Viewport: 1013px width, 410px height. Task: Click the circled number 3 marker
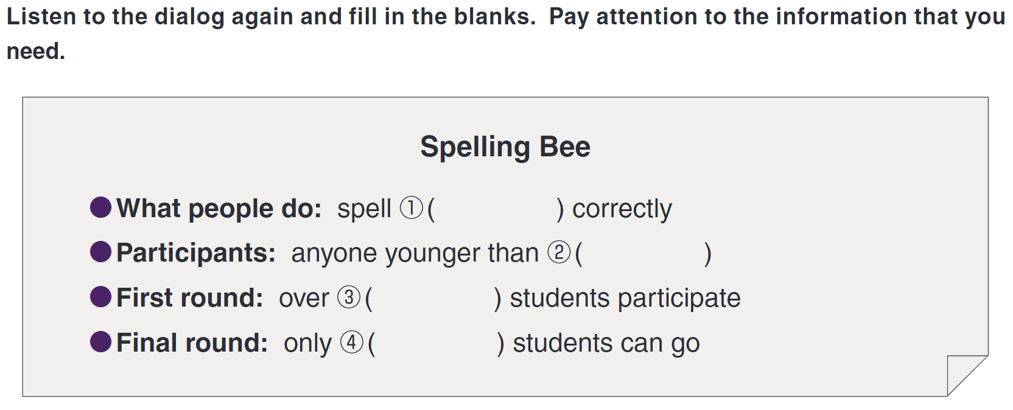[349, 297]
